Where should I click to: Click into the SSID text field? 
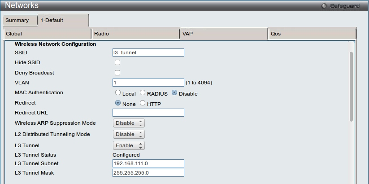[148, 53]
